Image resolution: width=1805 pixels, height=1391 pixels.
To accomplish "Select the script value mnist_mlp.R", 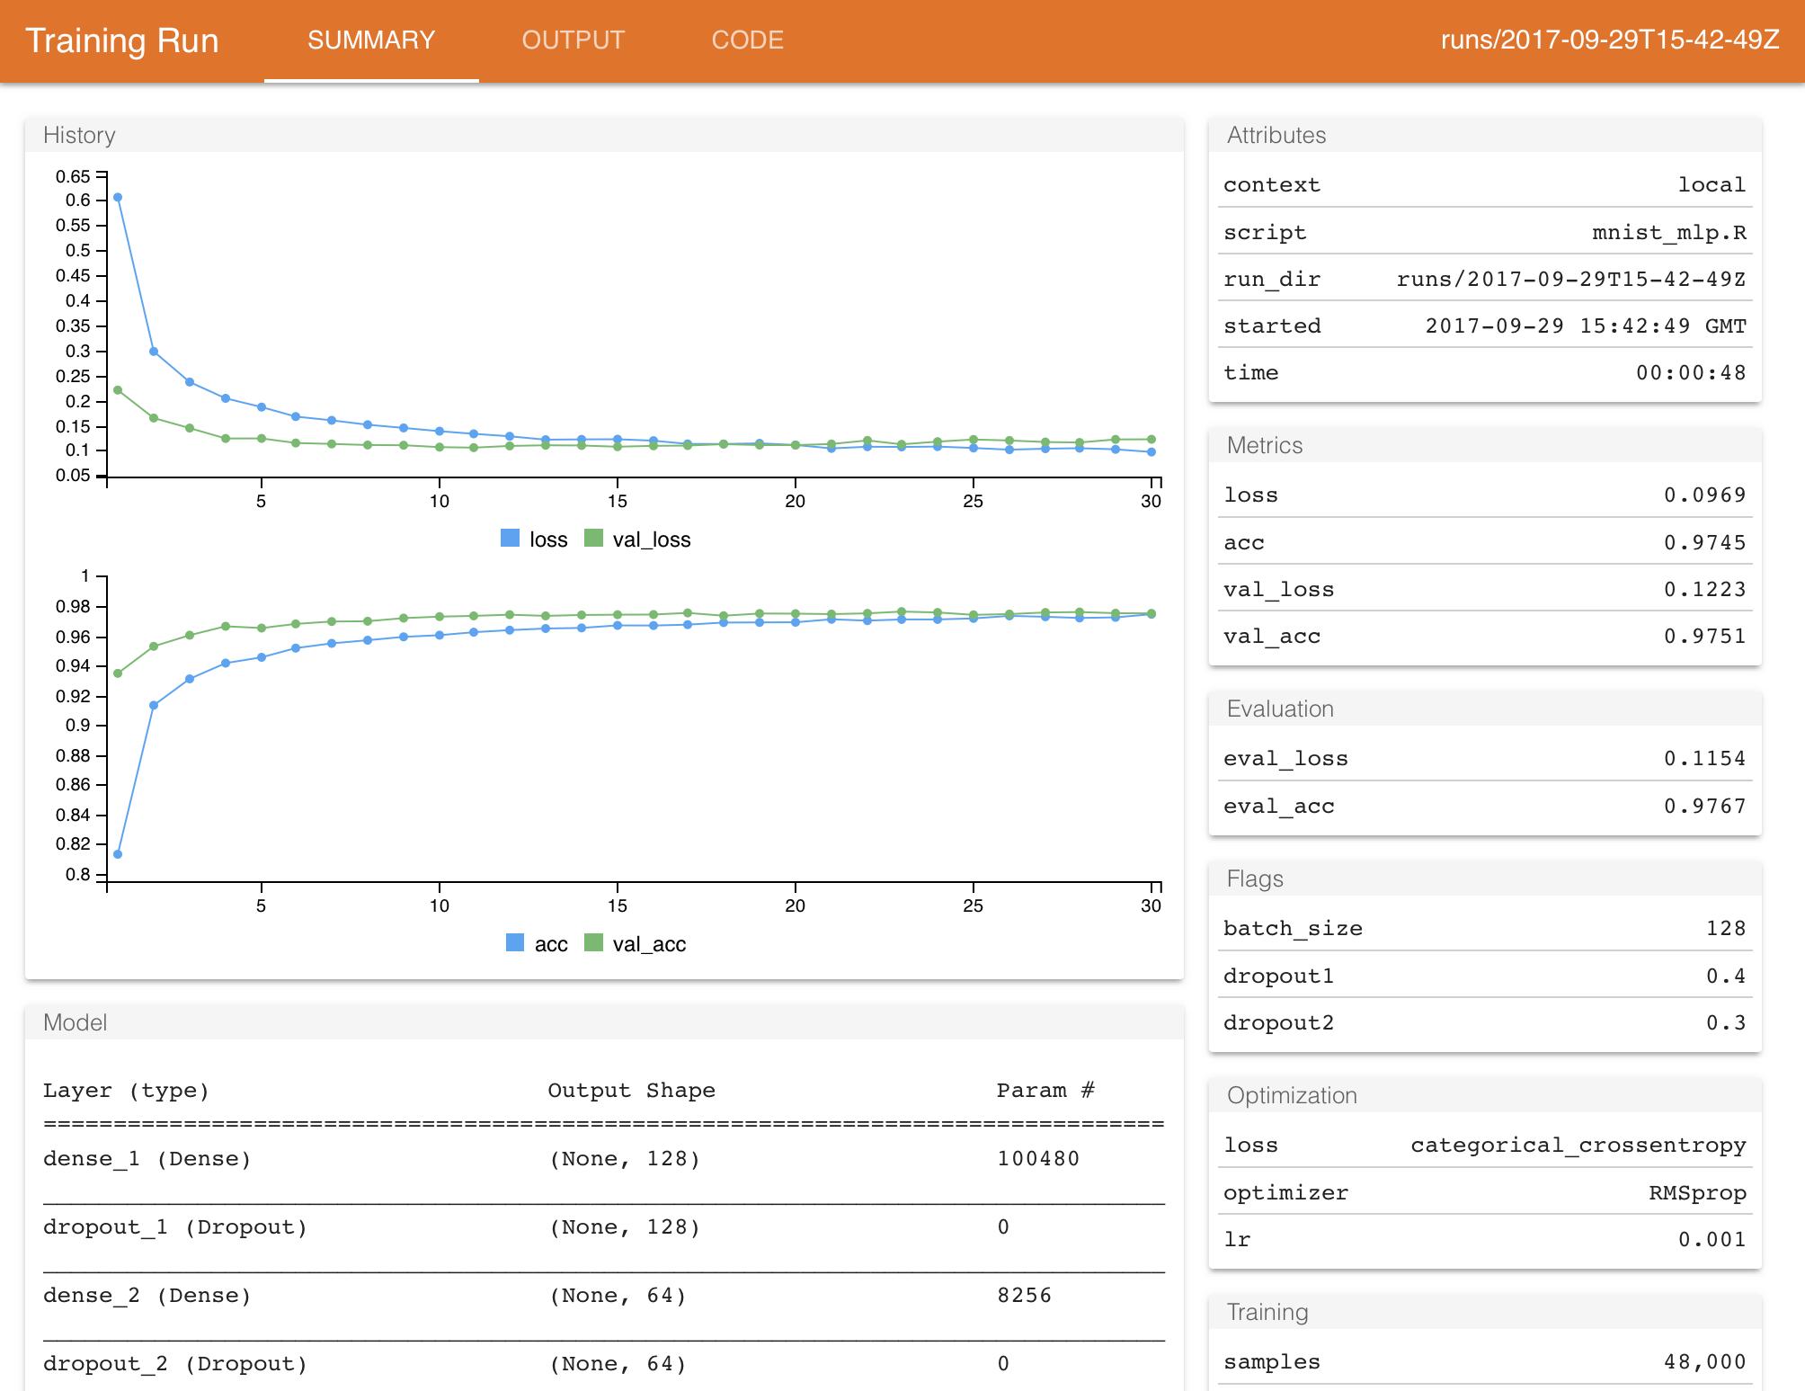I will pyautogui.click(x=1669, y=232).
